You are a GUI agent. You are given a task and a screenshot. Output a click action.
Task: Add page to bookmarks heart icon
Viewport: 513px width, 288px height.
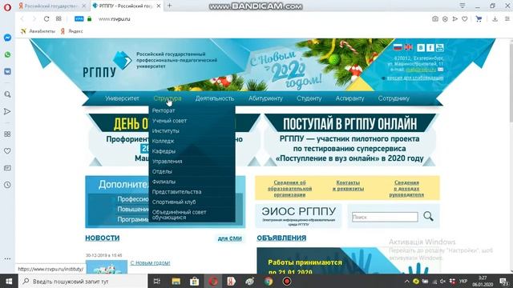[465, 19]
